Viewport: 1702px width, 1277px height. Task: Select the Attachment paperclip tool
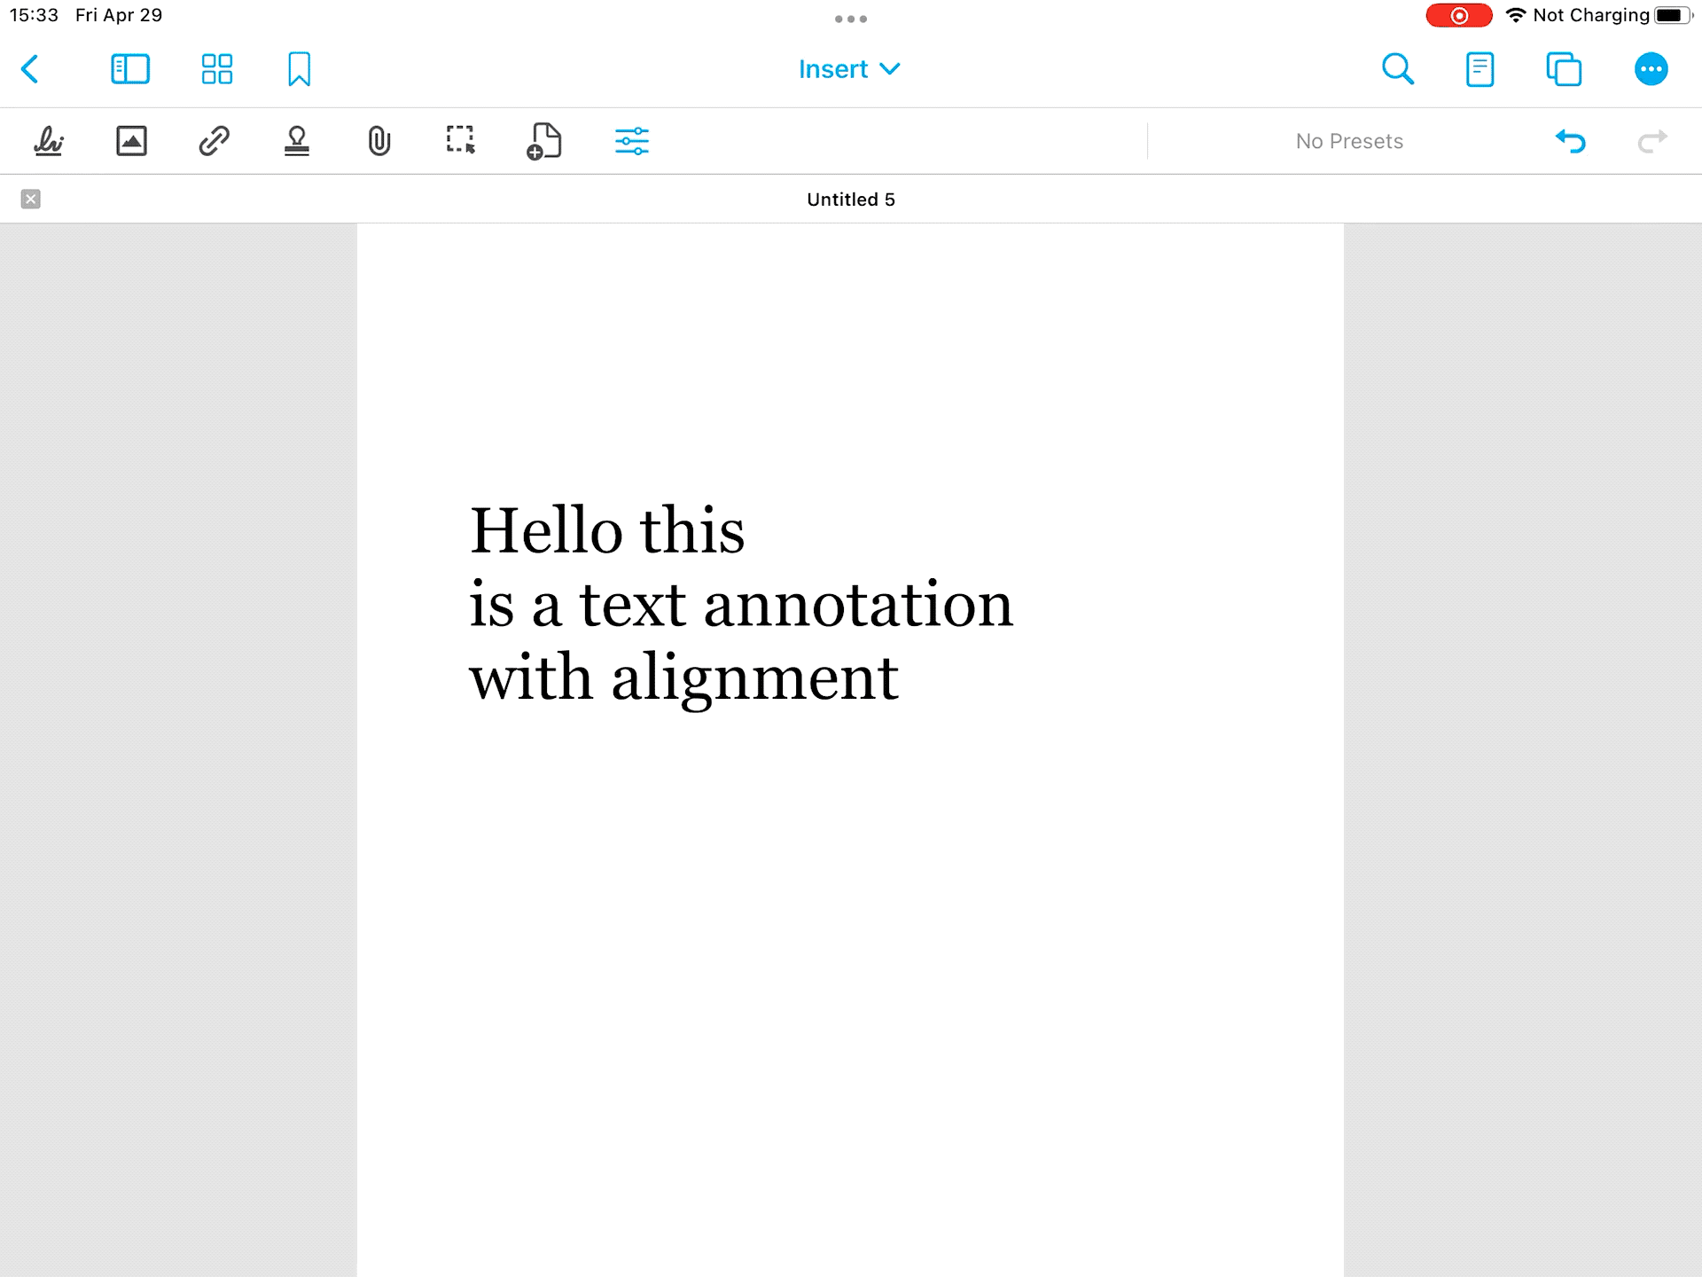pyautogui.click(x=379, y=141)
